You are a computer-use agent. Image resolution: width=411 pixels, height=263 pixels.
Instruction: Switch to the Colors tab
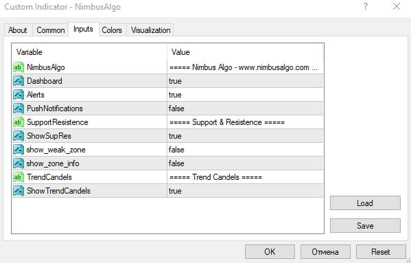[112, 30]
